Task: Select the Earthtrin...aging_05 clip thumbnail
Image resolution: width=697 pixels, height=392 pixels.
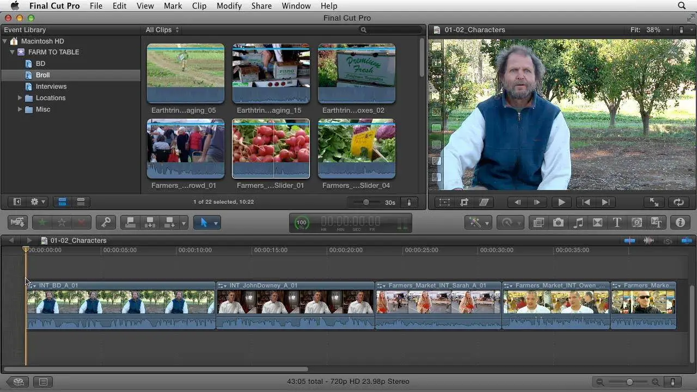Action: (185, 73)
